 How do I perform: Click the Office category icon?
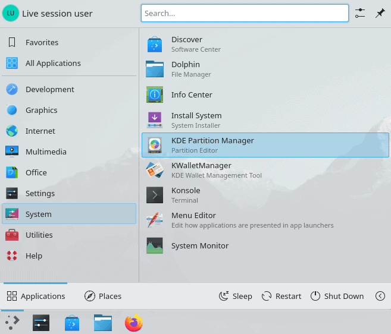coord(12,172)
